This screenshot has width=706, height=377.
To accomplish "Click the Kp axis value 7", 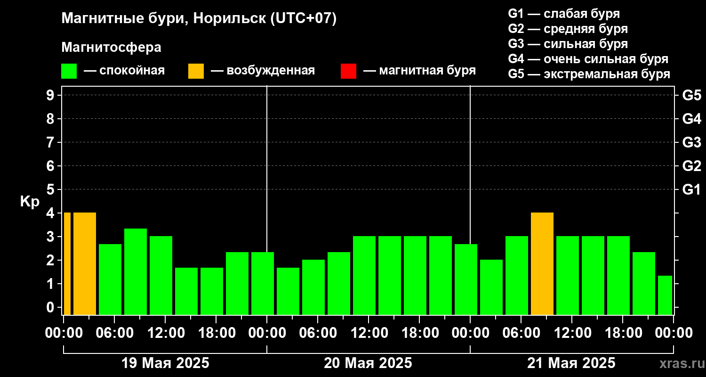I will 51,142.
